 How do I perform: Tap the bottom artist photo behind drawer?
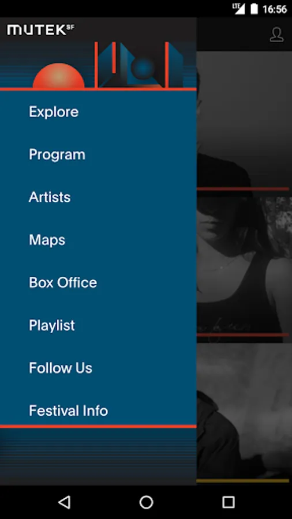click(x=244, y=411)
